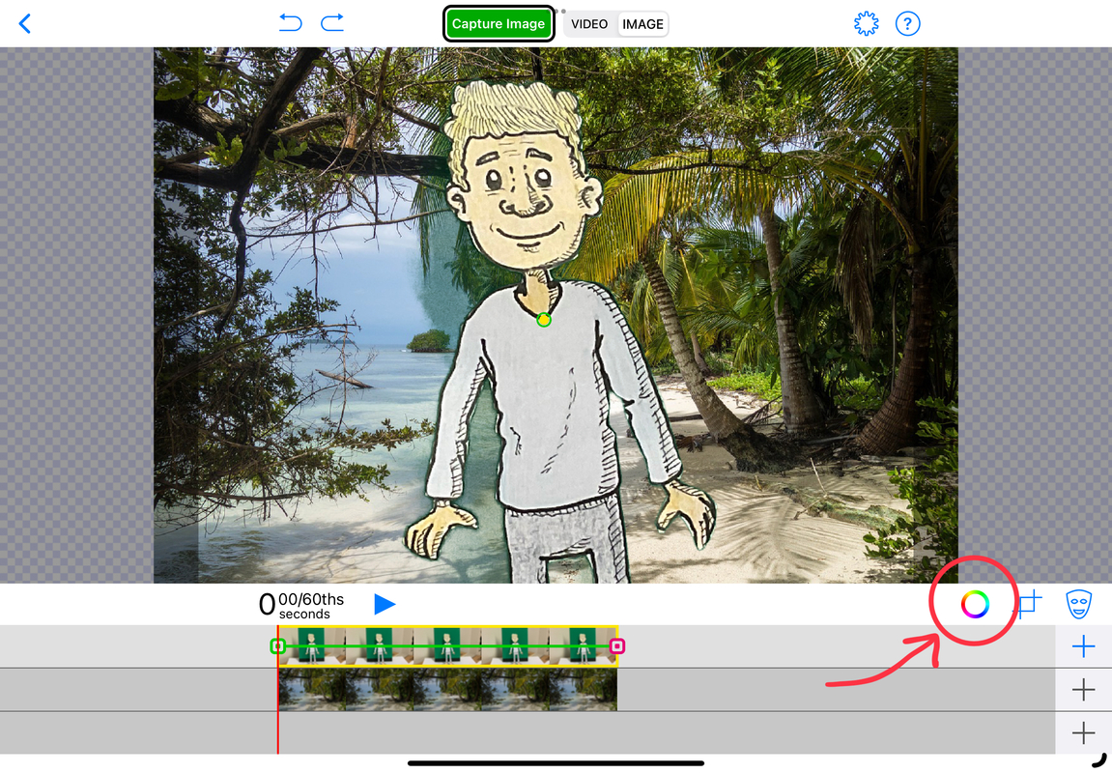This screenshot has height=773, width=1112.
Task: Open the color wheel adjustment tool
Action: click(x=975, y=605)
